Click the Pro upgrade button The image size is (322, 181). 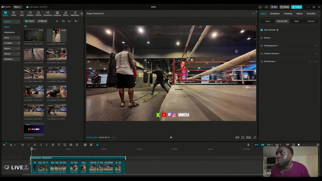274,7
